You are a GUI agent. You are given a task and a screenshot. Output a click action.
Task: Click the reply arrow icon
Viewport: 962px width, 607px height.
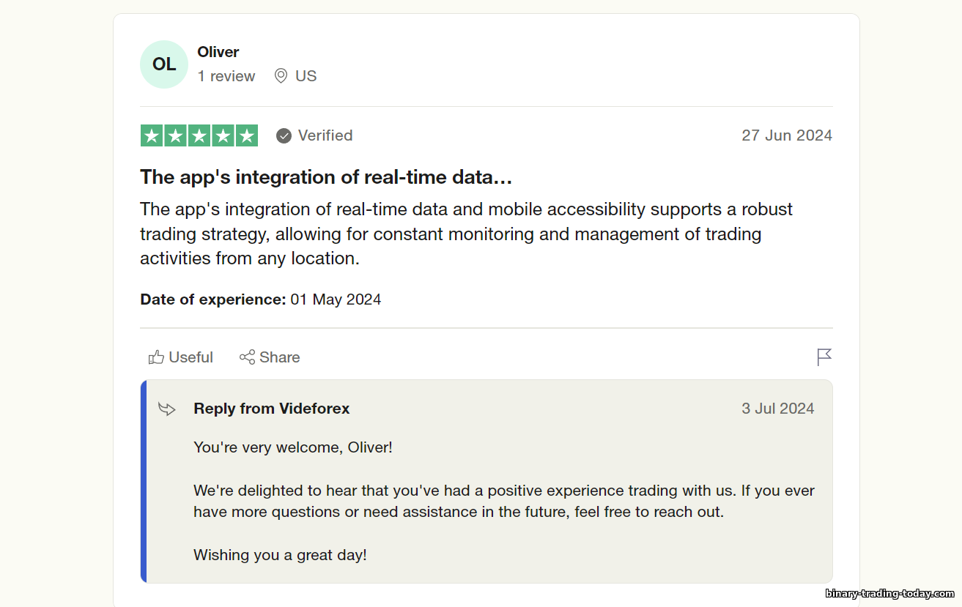click(x=167, y=409)
